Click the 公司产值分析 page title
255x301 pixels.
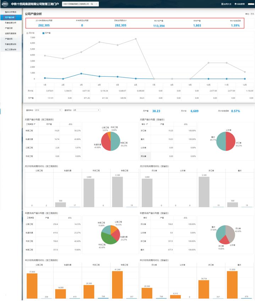coord(33,14)
